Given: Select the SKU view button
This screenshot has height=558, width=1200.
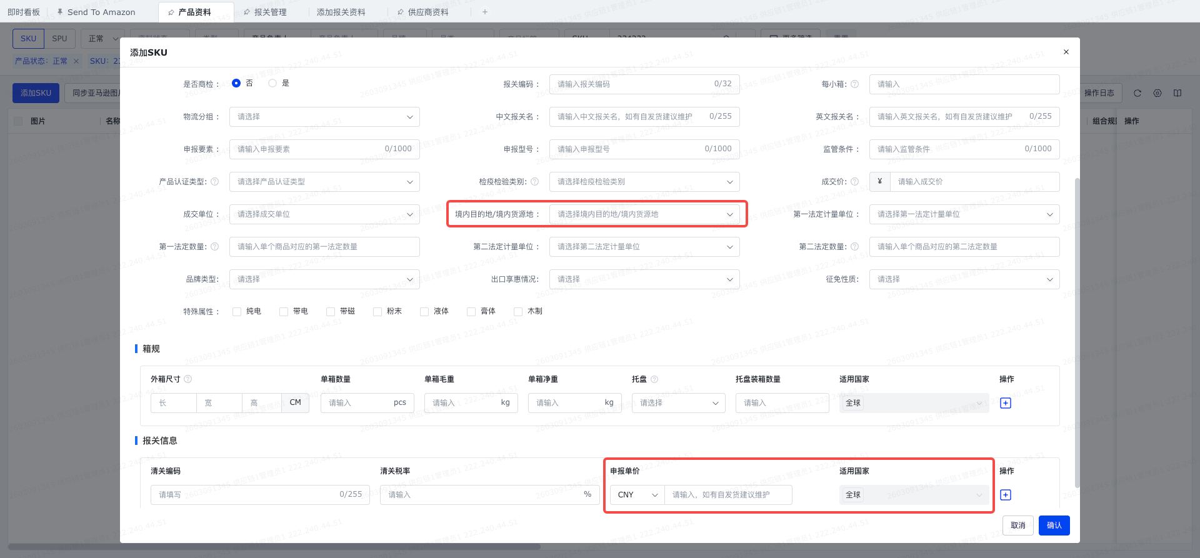Looking at the screenshot, I should (x=29, y=39).
